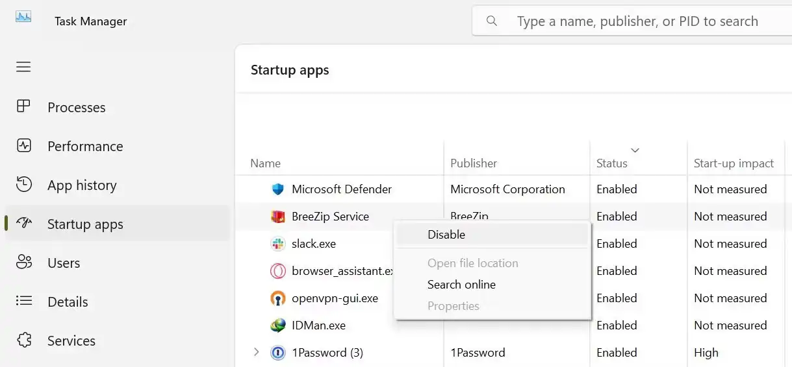Select the Users icon in sidebar
Viewport: 792px width, 367px height.
[x=23, y=263]
